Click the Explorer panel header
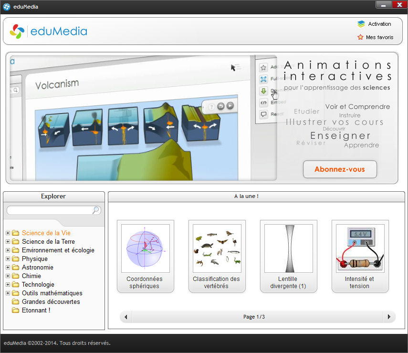This screenshot has height=353, width=408. [x=54, y=197]
